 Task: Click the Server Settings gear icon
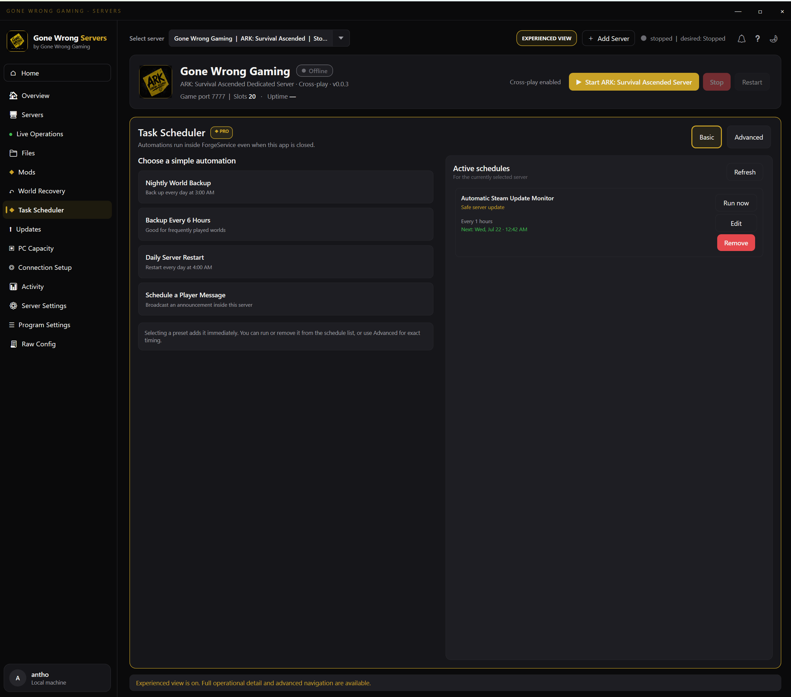tap(13, 305)
